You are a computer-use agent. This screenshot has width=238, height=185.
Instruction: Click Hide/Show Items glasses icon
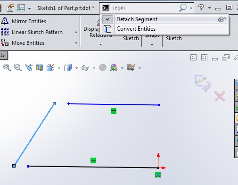pos(85,68)
